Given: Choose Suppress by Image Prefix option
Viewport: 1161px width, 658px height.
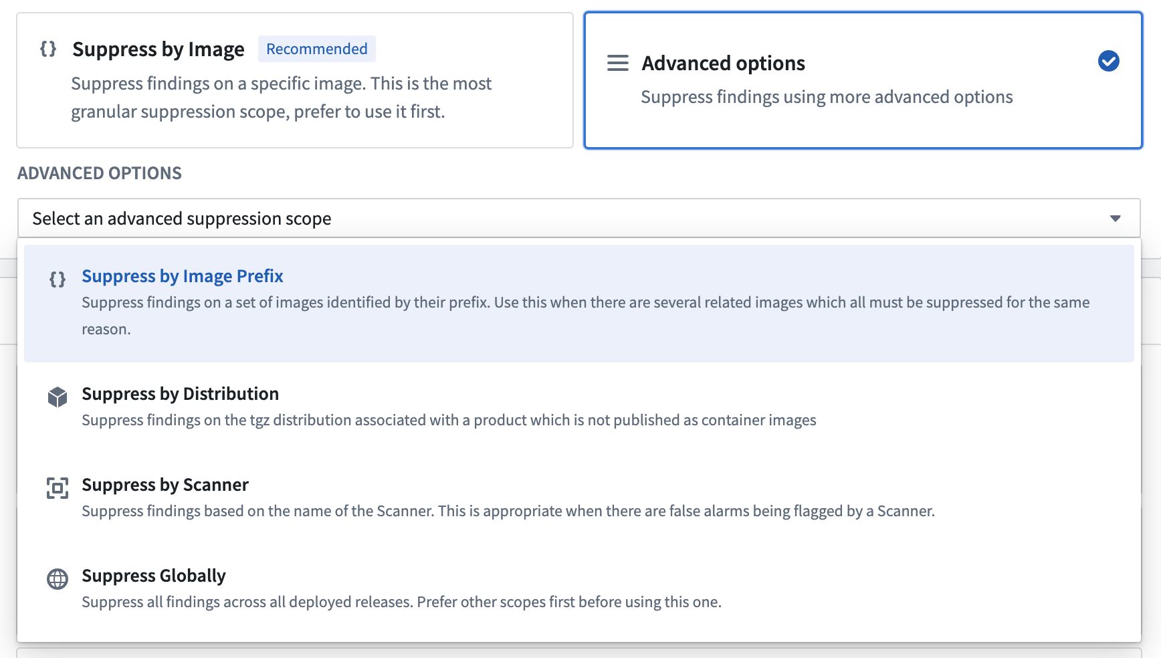Looking at the screenshot, I should (x=579, y=304).
